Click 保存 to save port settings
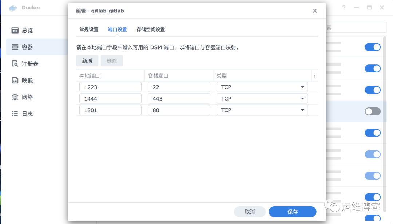Image resolution: width=393 pixels, height=224 pixels. click(293, 212)
